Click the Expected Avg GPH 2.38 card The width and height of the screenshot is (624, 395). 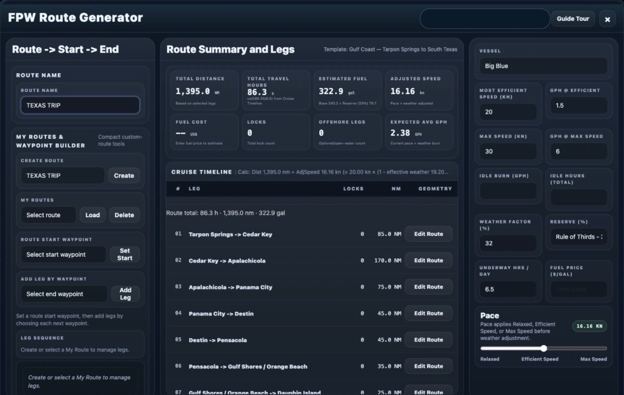click(420, 132)
